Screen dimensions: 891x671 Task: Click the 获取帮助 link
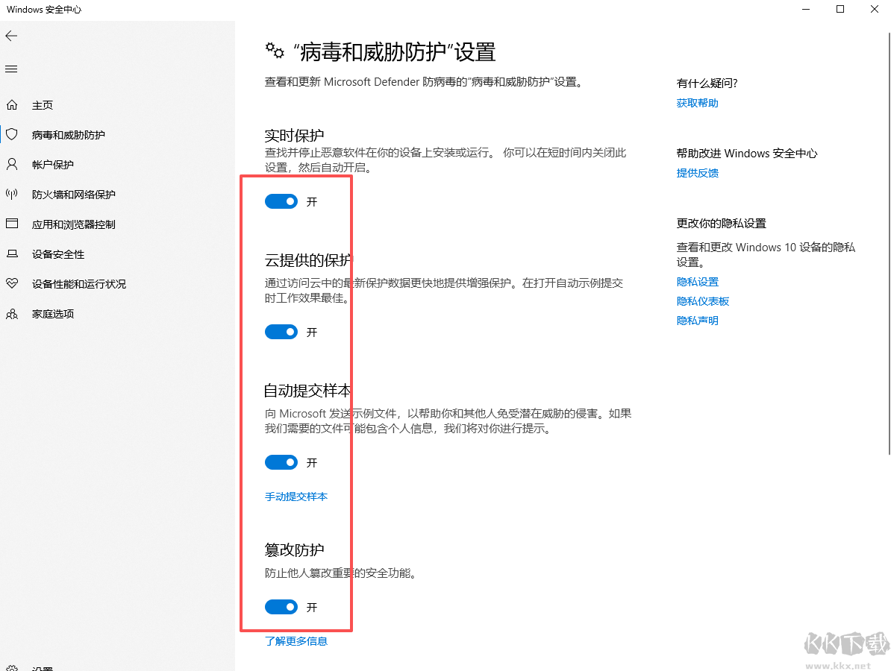[697, 103]
